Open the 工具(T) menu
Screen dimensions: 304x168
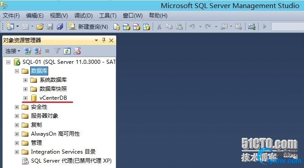pyautogui.click(x=108, y=15)
